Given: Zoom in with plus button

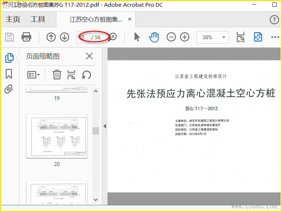Looking at the screenshot, I should coord(185,37).
